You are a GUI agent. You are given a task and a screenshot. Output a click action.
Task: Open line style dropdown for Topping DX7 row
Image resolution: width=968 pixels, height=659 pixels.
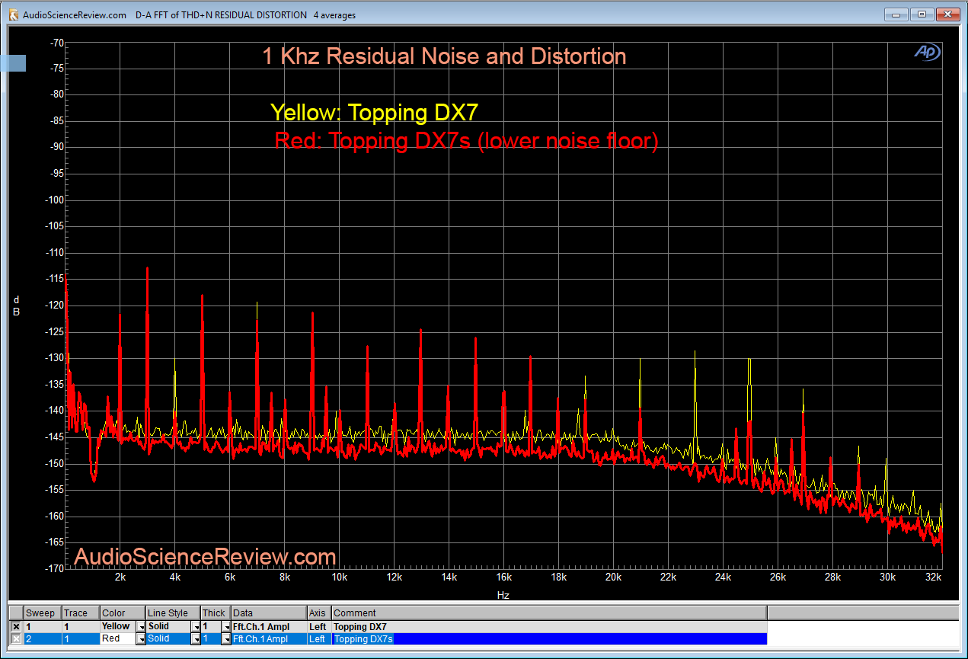[x=196, y=627]
